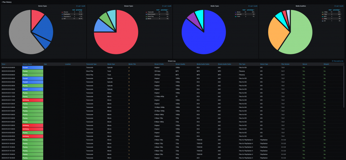Sort by Location column header
The height and width of the screenshot is (160, 346).
coord(67,64)
